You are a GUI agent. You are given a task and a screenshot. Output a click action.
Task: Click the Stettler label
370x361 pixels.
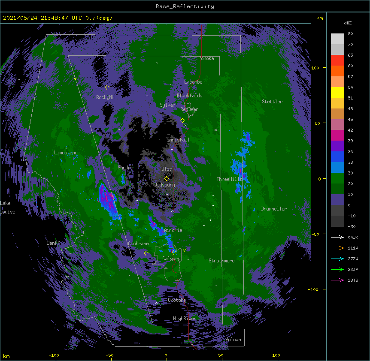(272, 102)
